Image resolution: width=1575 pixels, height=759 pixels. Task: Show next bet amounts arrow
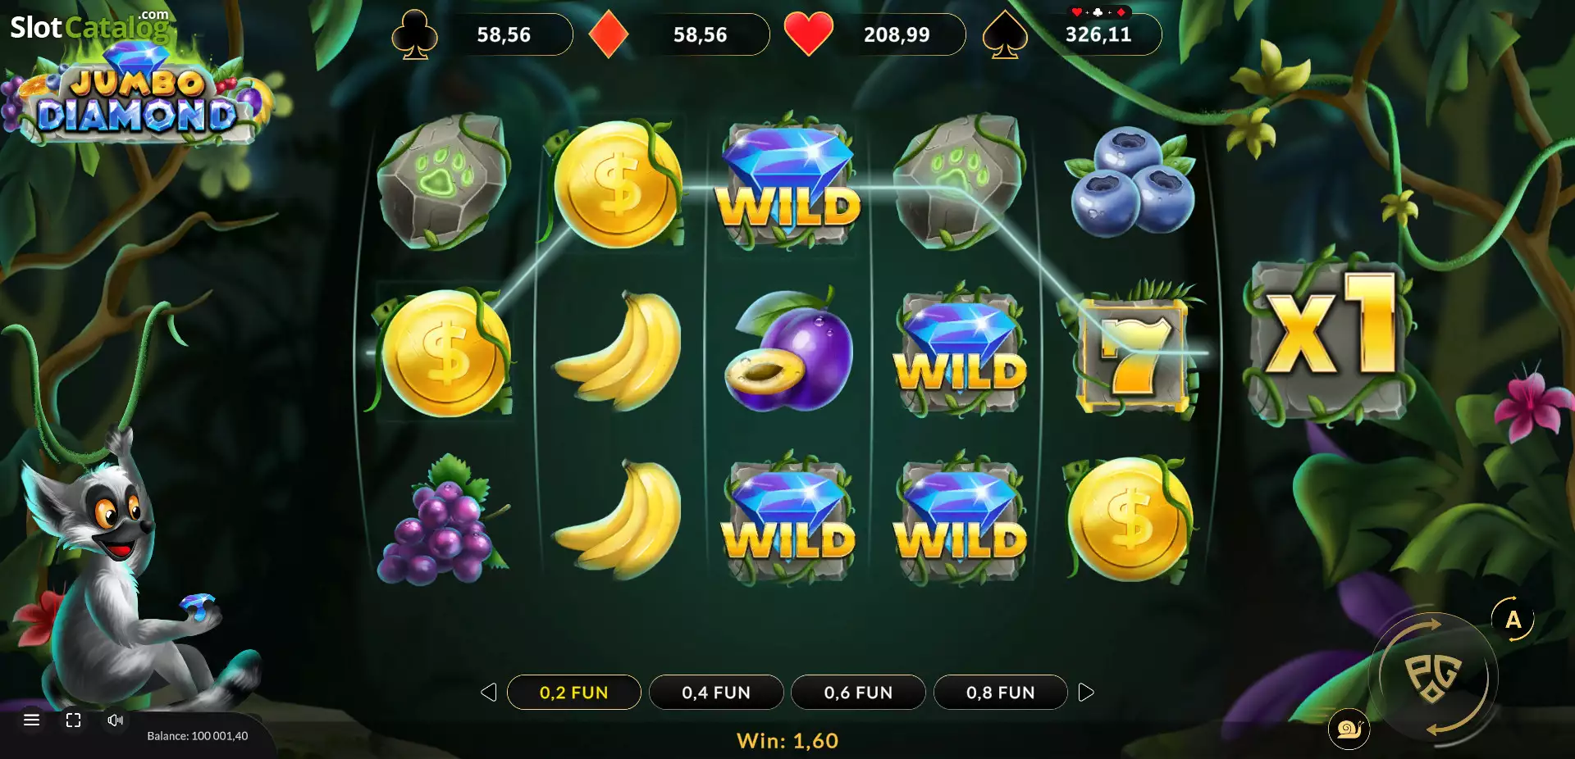coord(1086,693)
